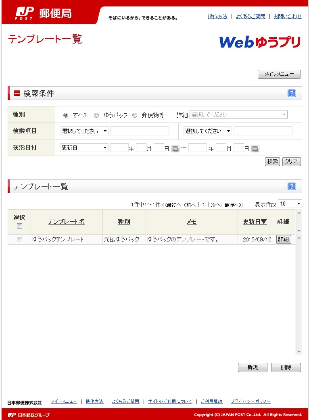Image resolution: width=309 pixels, height=420 pixels.
Task: Check the box for ゆうパックテンプレート row
Action: (x=19, y=240)
